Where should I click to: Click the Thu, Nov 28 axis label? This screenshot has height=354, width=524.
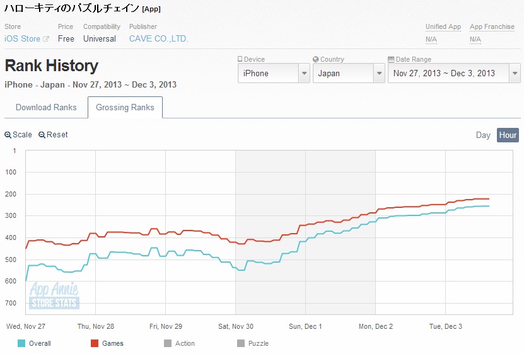[x=96, y=326]
